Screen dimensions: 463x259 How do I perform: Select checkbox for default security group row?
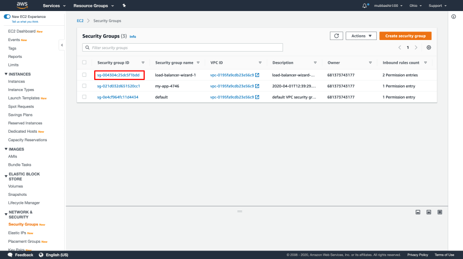tap(84, 97)
